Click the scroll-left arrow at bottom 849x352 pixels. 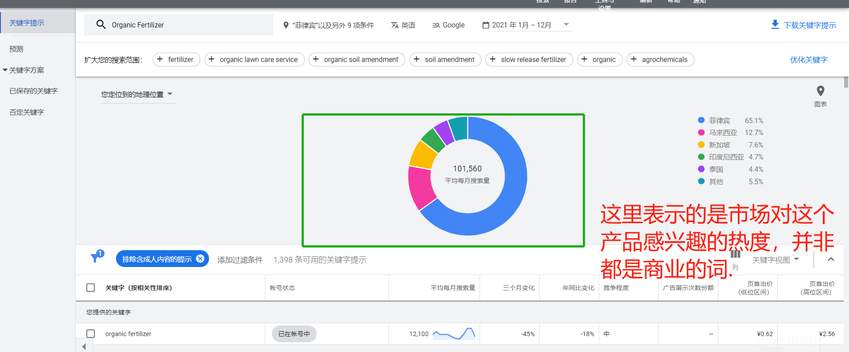tap(84, 347)
